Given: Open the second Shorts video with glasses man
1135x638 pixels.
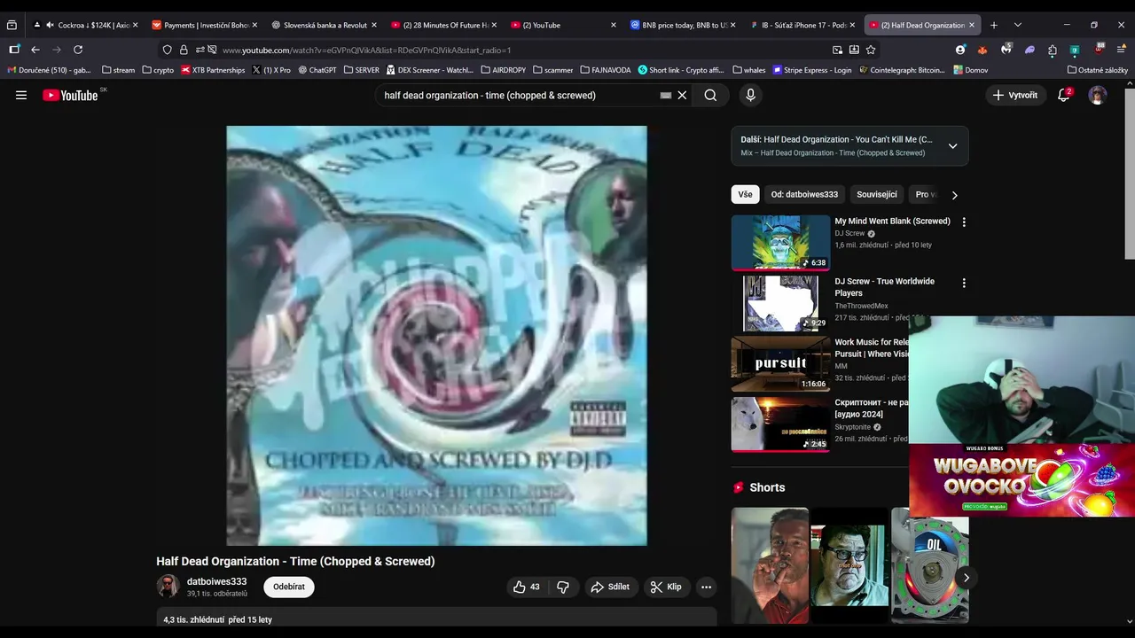Looking at the screenshot, I should (x=849, y=565).
